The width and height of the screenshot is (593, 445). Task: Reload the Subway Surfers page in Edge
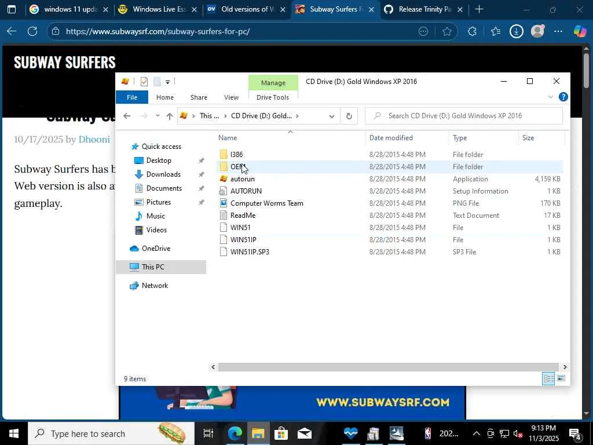coord(32,31)
